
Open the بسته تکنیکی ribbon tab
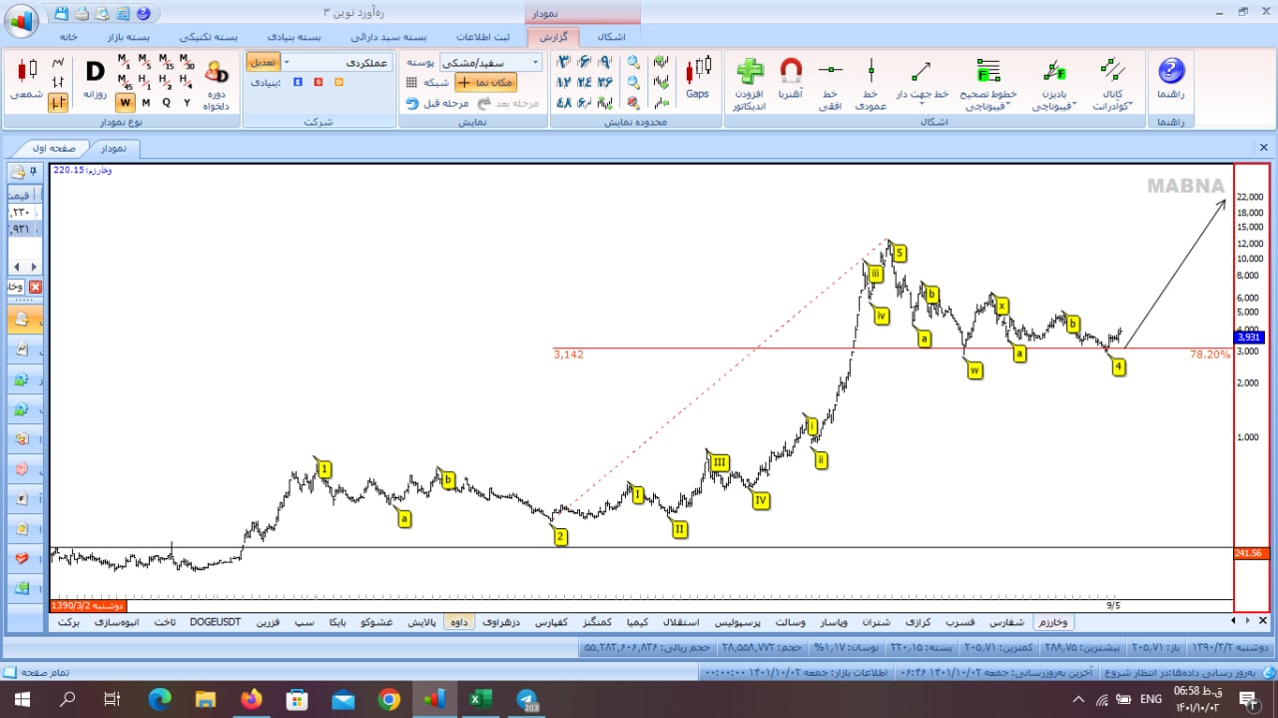(209, 36)
